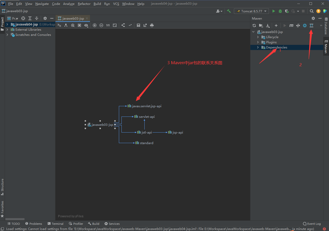Click the Execute Maven Goal icon

click(x=291, y=26)
